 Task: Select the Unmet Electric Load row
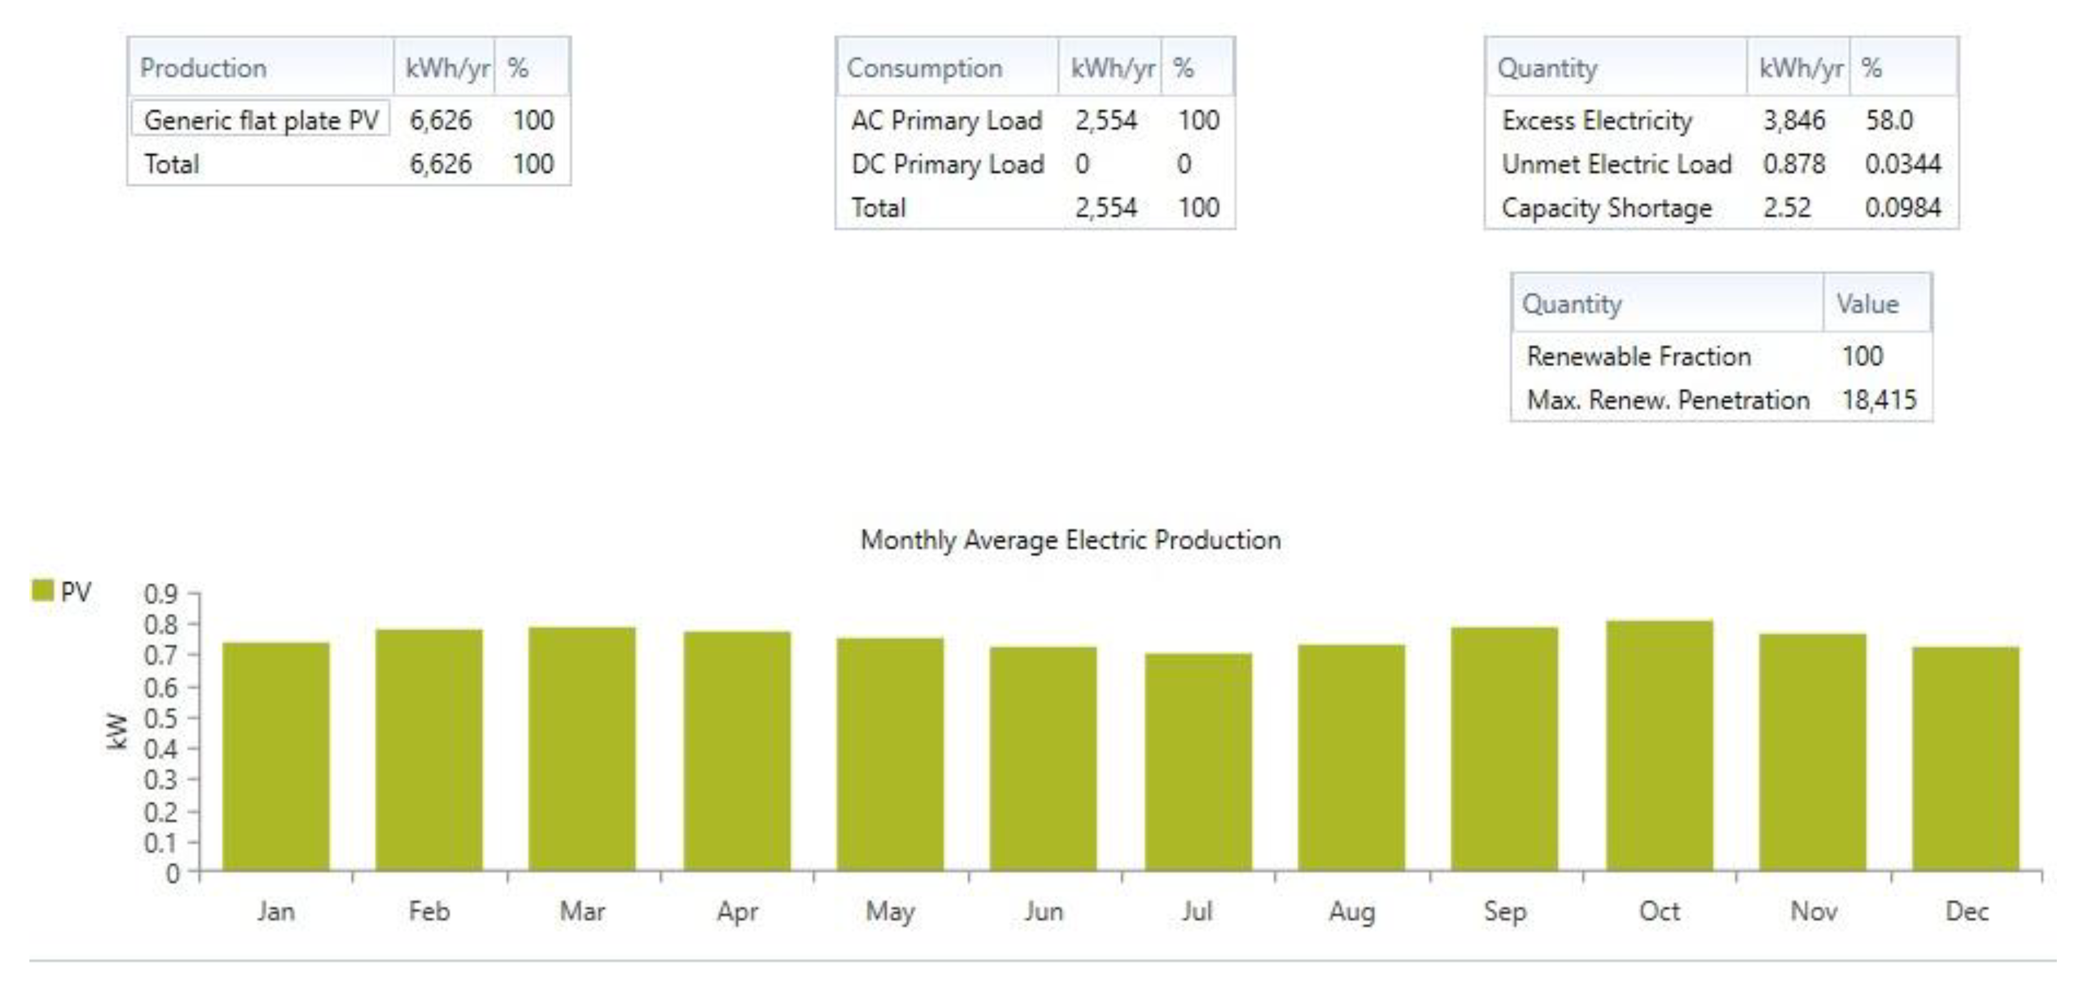(x=1617, y=163)
